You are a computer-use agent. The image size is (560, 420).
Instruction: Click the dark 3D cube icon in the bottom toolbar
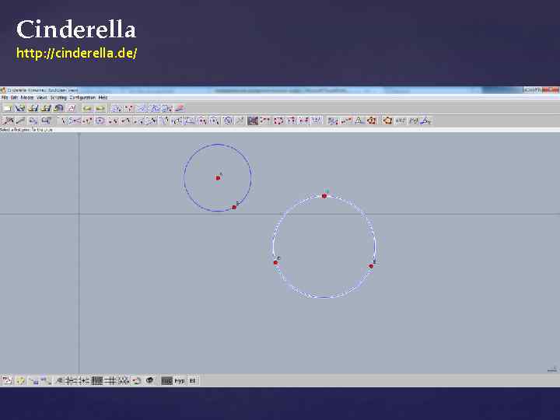(x=149, y=380)
